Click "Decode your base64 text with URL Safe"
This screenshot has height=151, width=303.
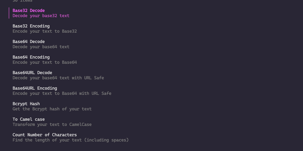[x=58, y=78]
